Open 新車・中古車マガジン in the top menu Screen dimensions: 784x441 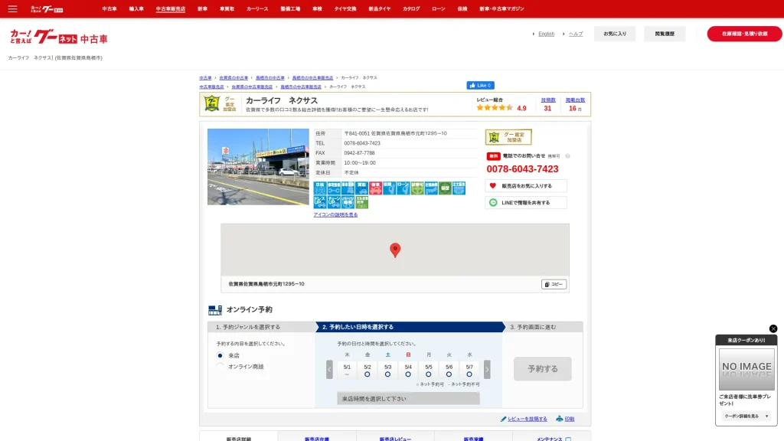click(x=502, y=9)
